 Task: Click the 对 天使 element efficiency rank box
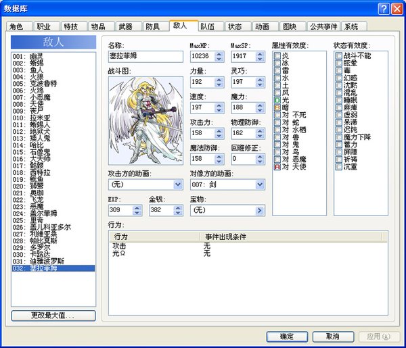click(x=277, y=167)
